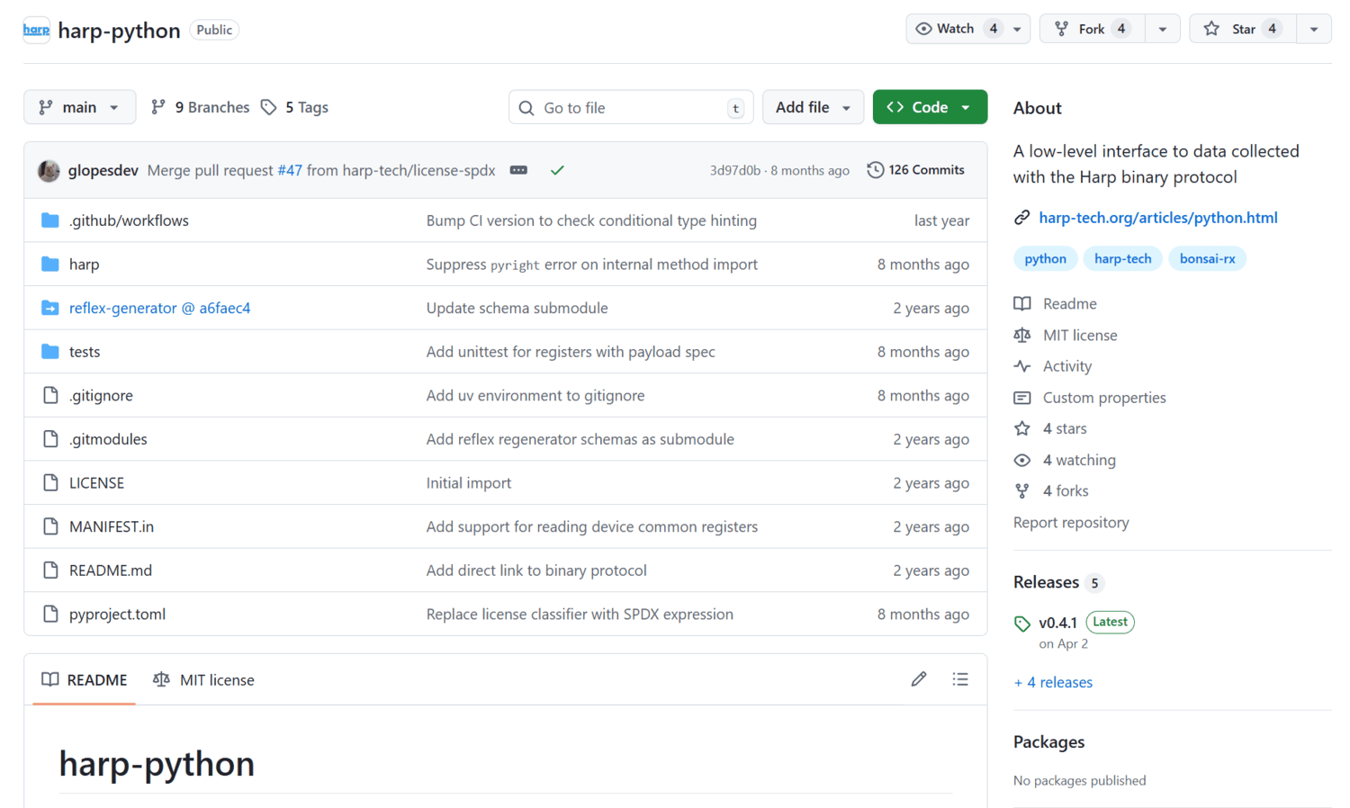View the 4 forks link
The width and height of the screenshot is (1350, 808).
point(1051,491)
